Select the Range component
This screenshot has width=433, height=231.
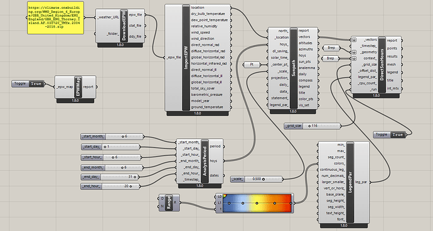pyautogui.click(x=169, y=203)
